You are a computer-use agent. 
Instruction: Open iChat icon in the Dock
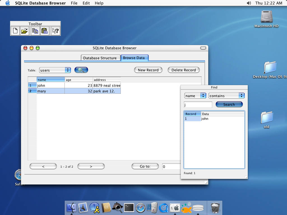coord(94,208)
